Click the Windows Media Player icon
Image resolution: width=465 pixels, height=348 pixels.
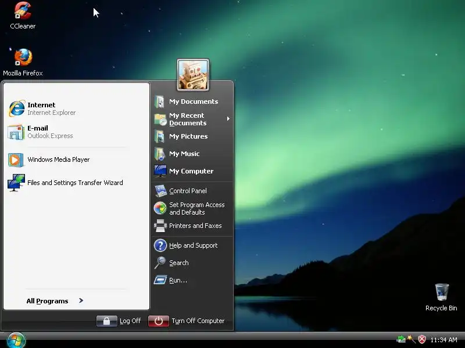click(16, 160)
